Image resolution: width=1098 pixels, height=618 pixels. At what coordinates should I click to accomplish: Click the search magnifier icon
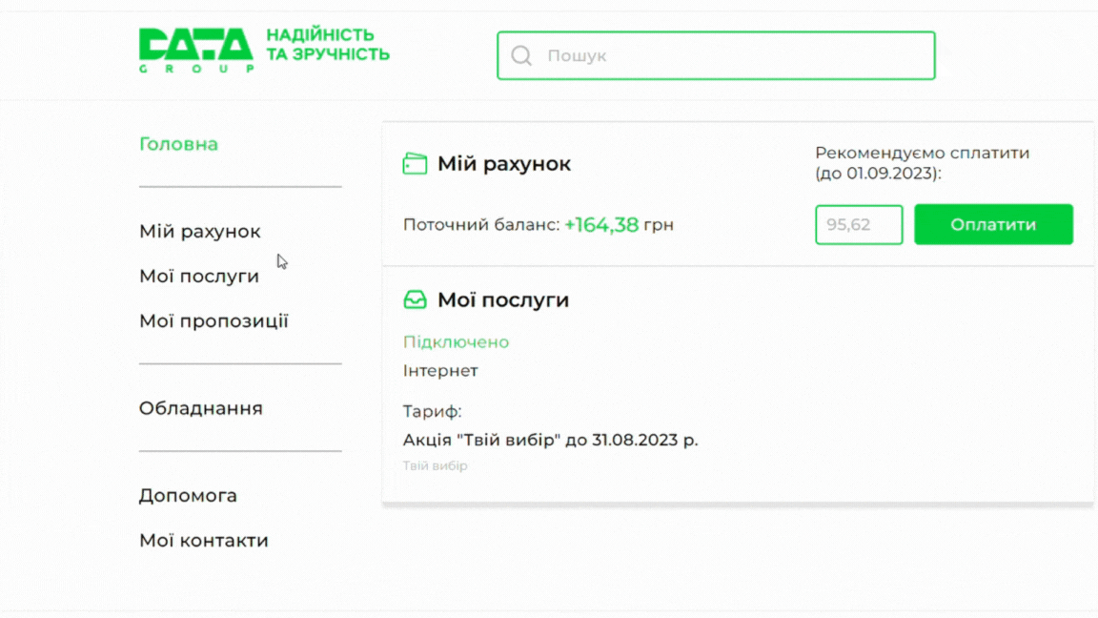pos(521,55)
